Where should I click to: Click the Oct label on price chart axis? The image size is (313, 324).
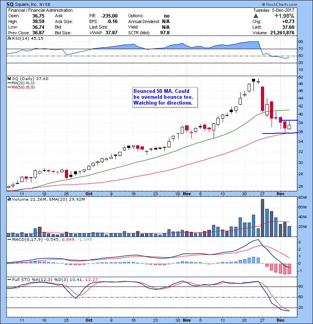89,194
